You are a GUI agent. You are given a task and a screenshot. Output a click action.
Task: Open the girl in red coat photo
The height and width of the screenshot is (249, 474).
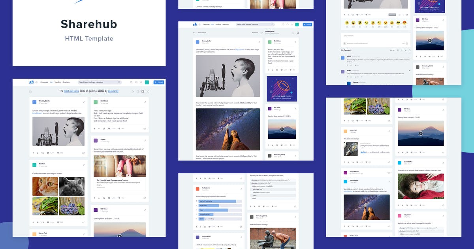(420, 187)
